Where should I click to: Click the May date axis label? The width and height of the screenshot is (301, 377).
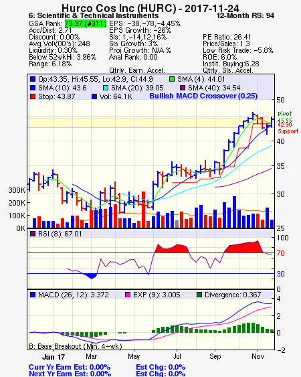click(134, 356)
